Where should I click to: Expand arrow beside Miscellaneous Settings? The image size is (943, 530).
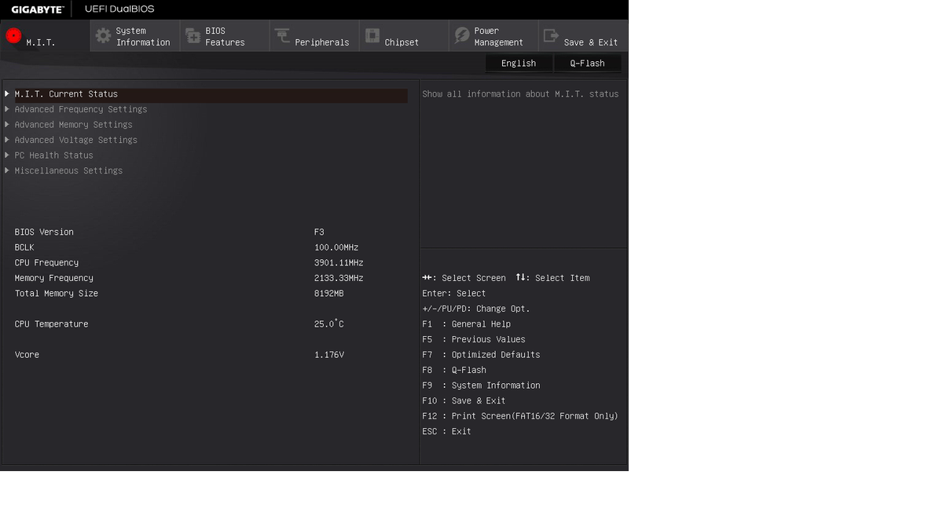tap(7, 170)
